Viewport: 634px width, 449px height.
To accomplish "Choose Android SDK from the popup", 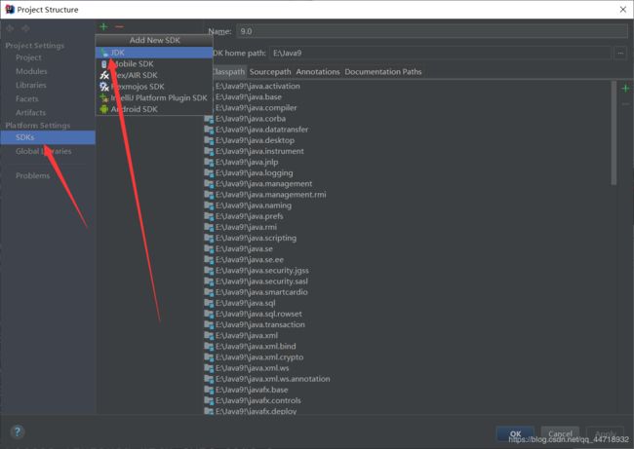I will 154,109.
